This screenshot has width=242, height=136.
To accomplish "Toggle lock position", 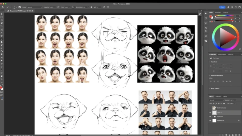I will [219, 103].
